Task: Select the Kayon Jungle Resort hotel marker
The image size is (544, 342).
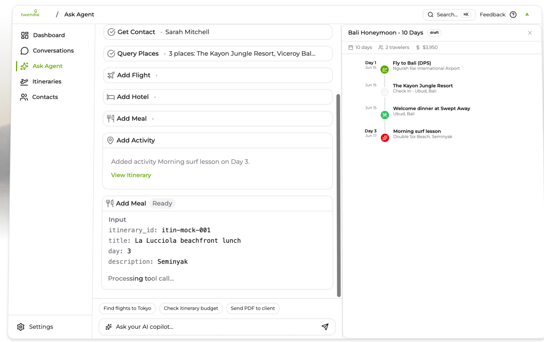Action: point(385,92)
